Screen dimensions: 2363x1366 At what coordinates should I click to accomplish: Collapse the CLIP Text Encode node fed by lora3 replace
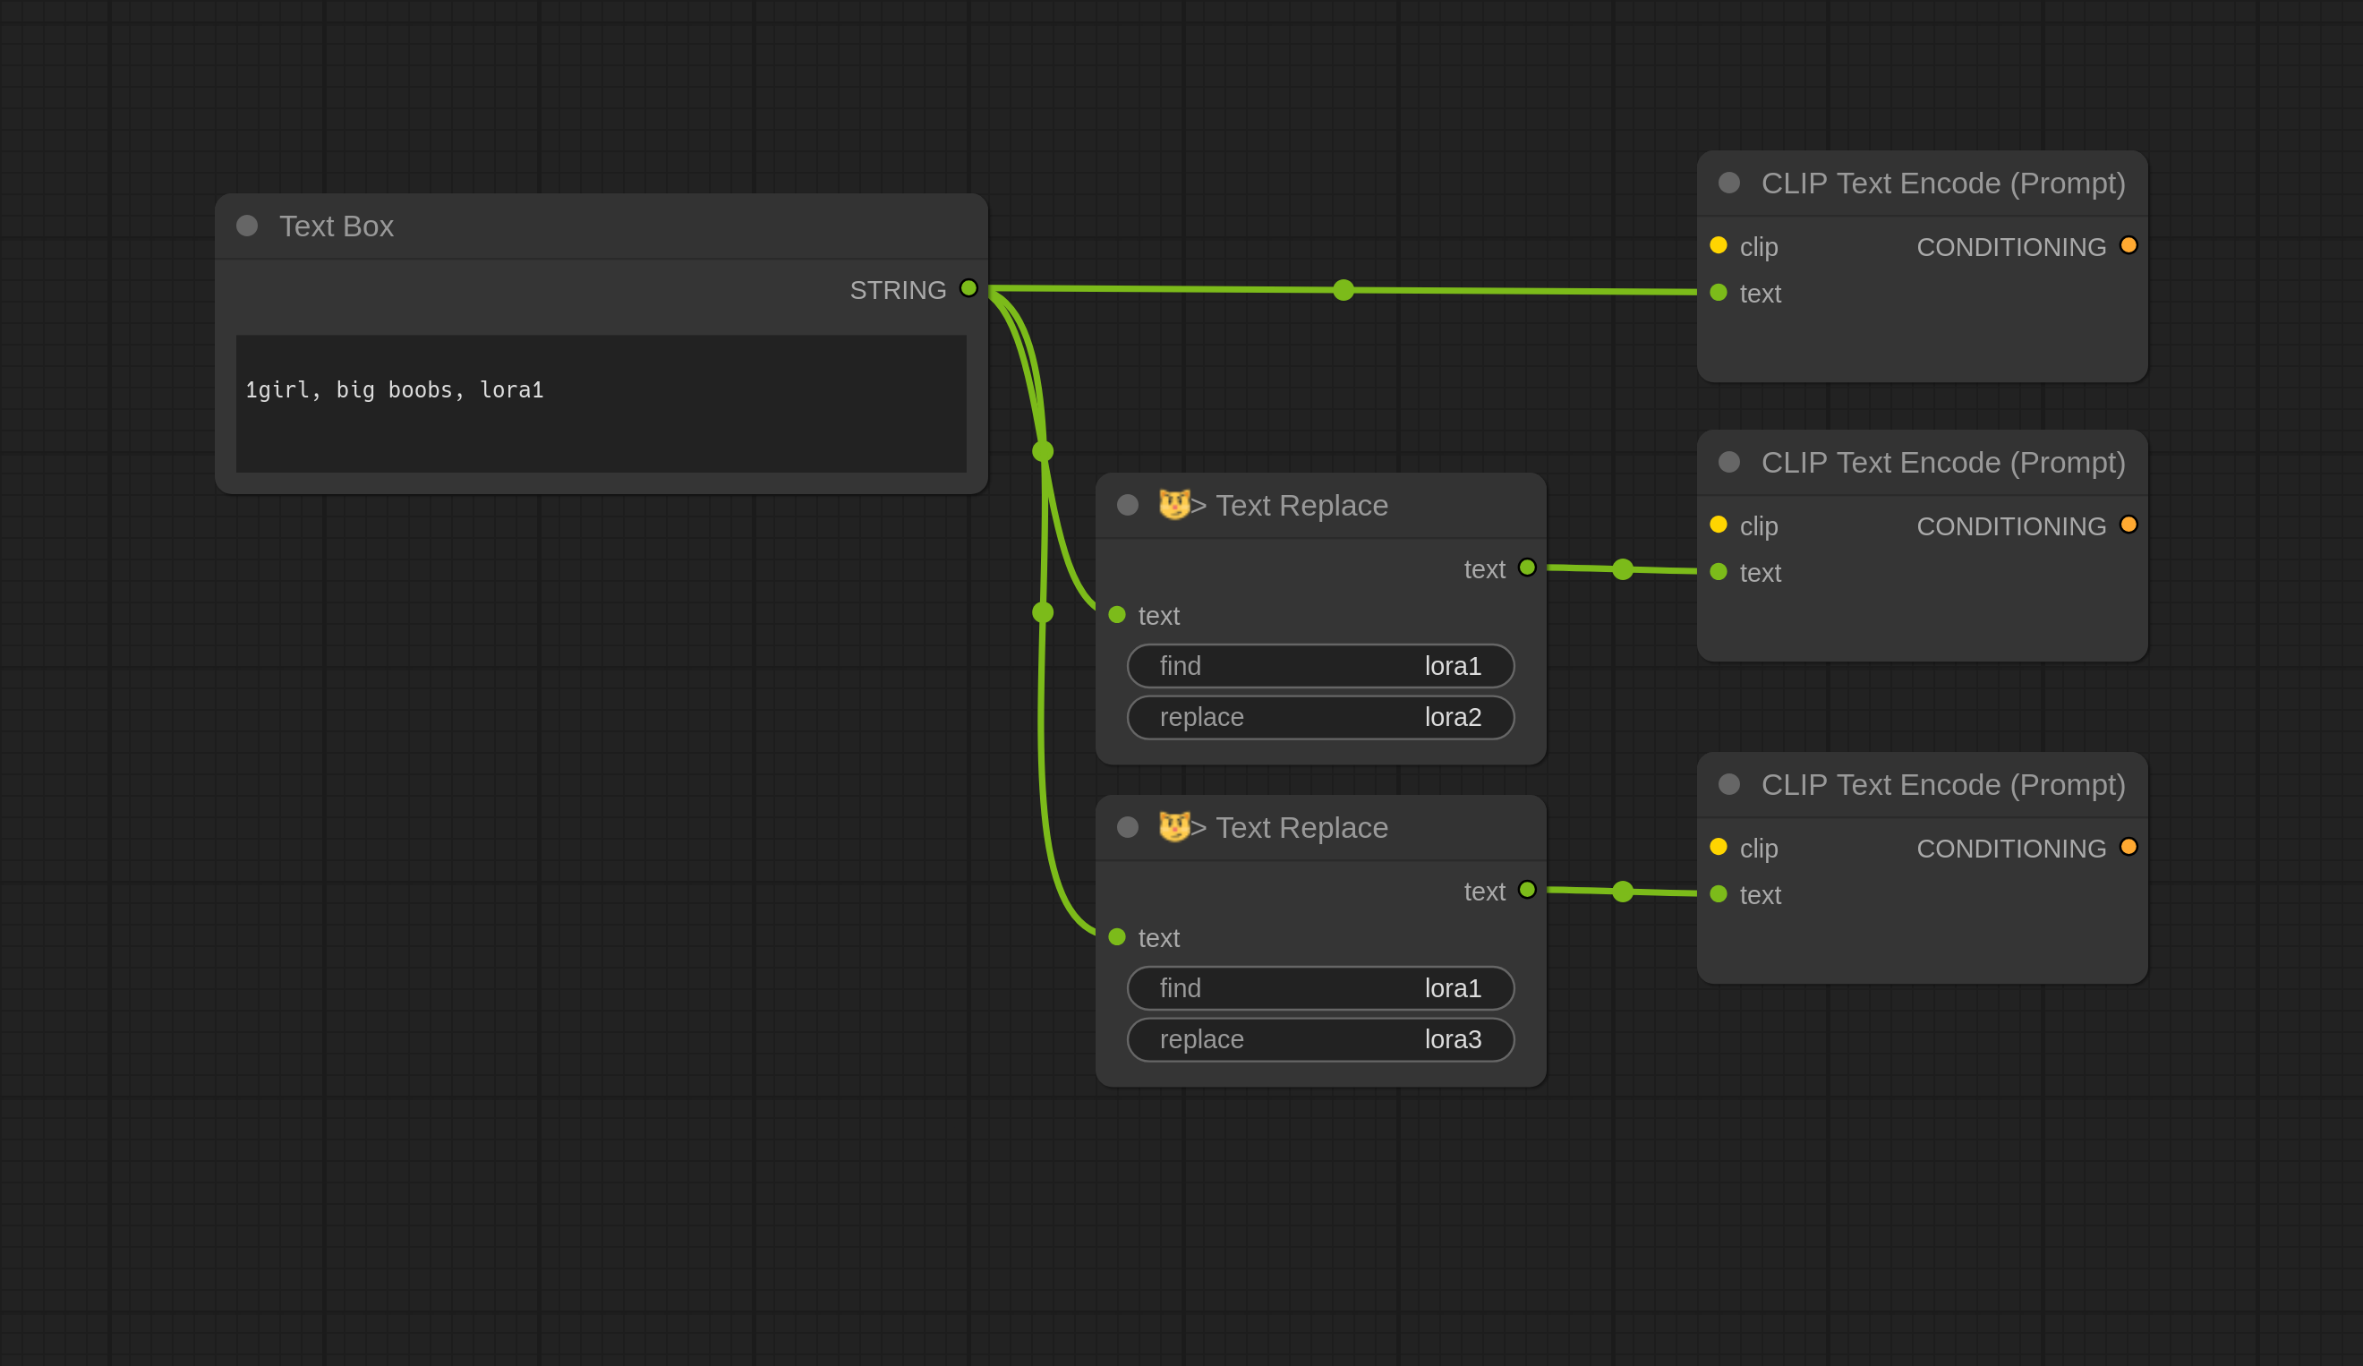pos(1729,784)
